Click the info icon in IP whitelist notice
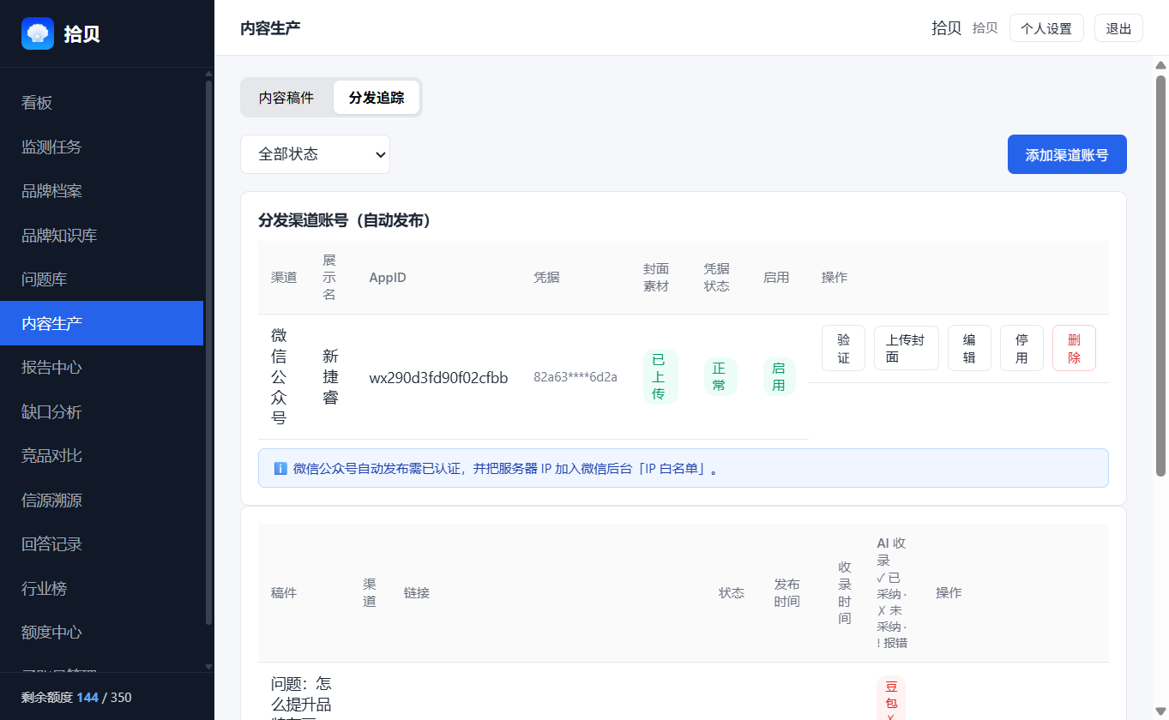The image size is (1169, 720). tap(280, 468)
